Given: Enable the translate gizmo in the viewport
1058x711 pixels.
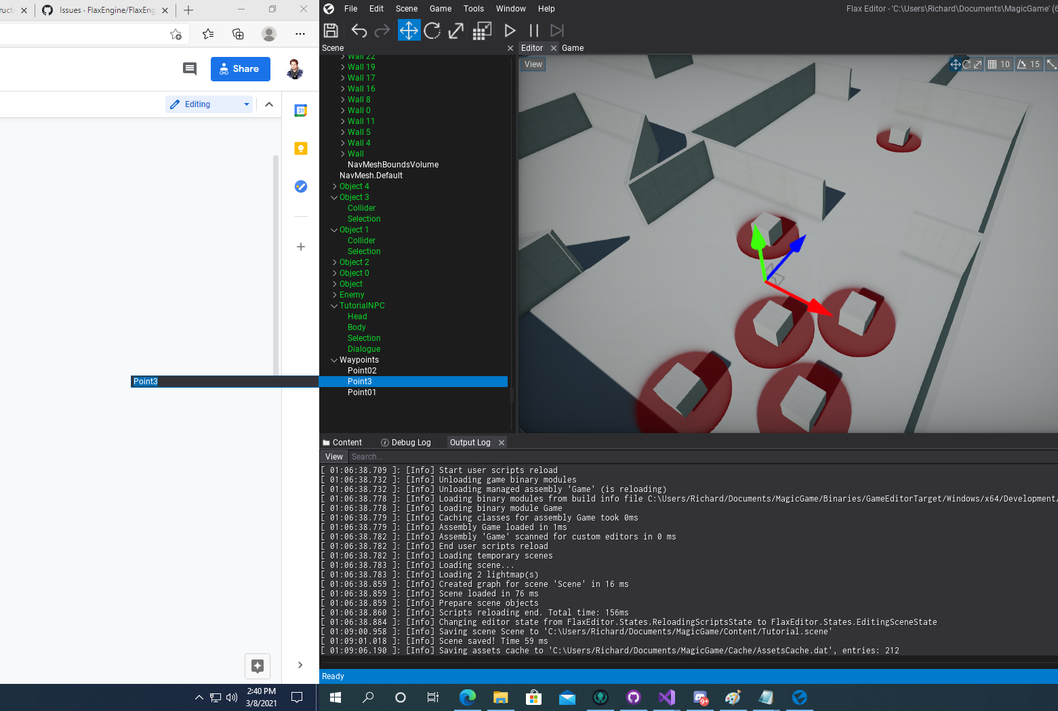Looking at the screenshot, I should pos(955,64).
